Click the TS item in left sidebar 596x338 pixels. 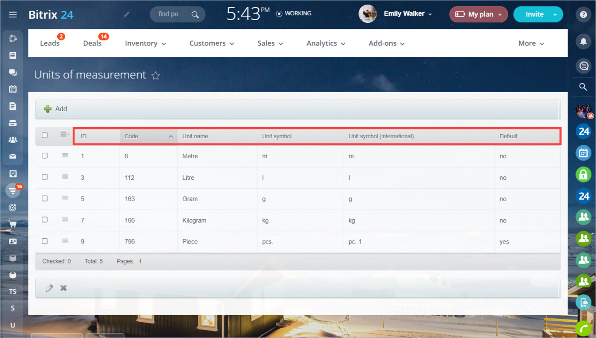(13, 291)
